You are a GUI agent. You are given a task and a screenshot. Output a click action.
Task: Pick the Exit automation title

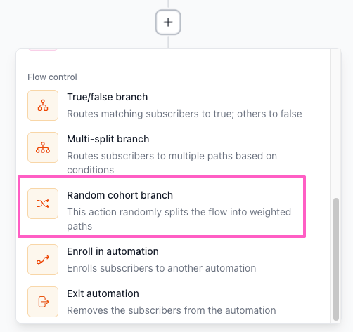[103, 293]
